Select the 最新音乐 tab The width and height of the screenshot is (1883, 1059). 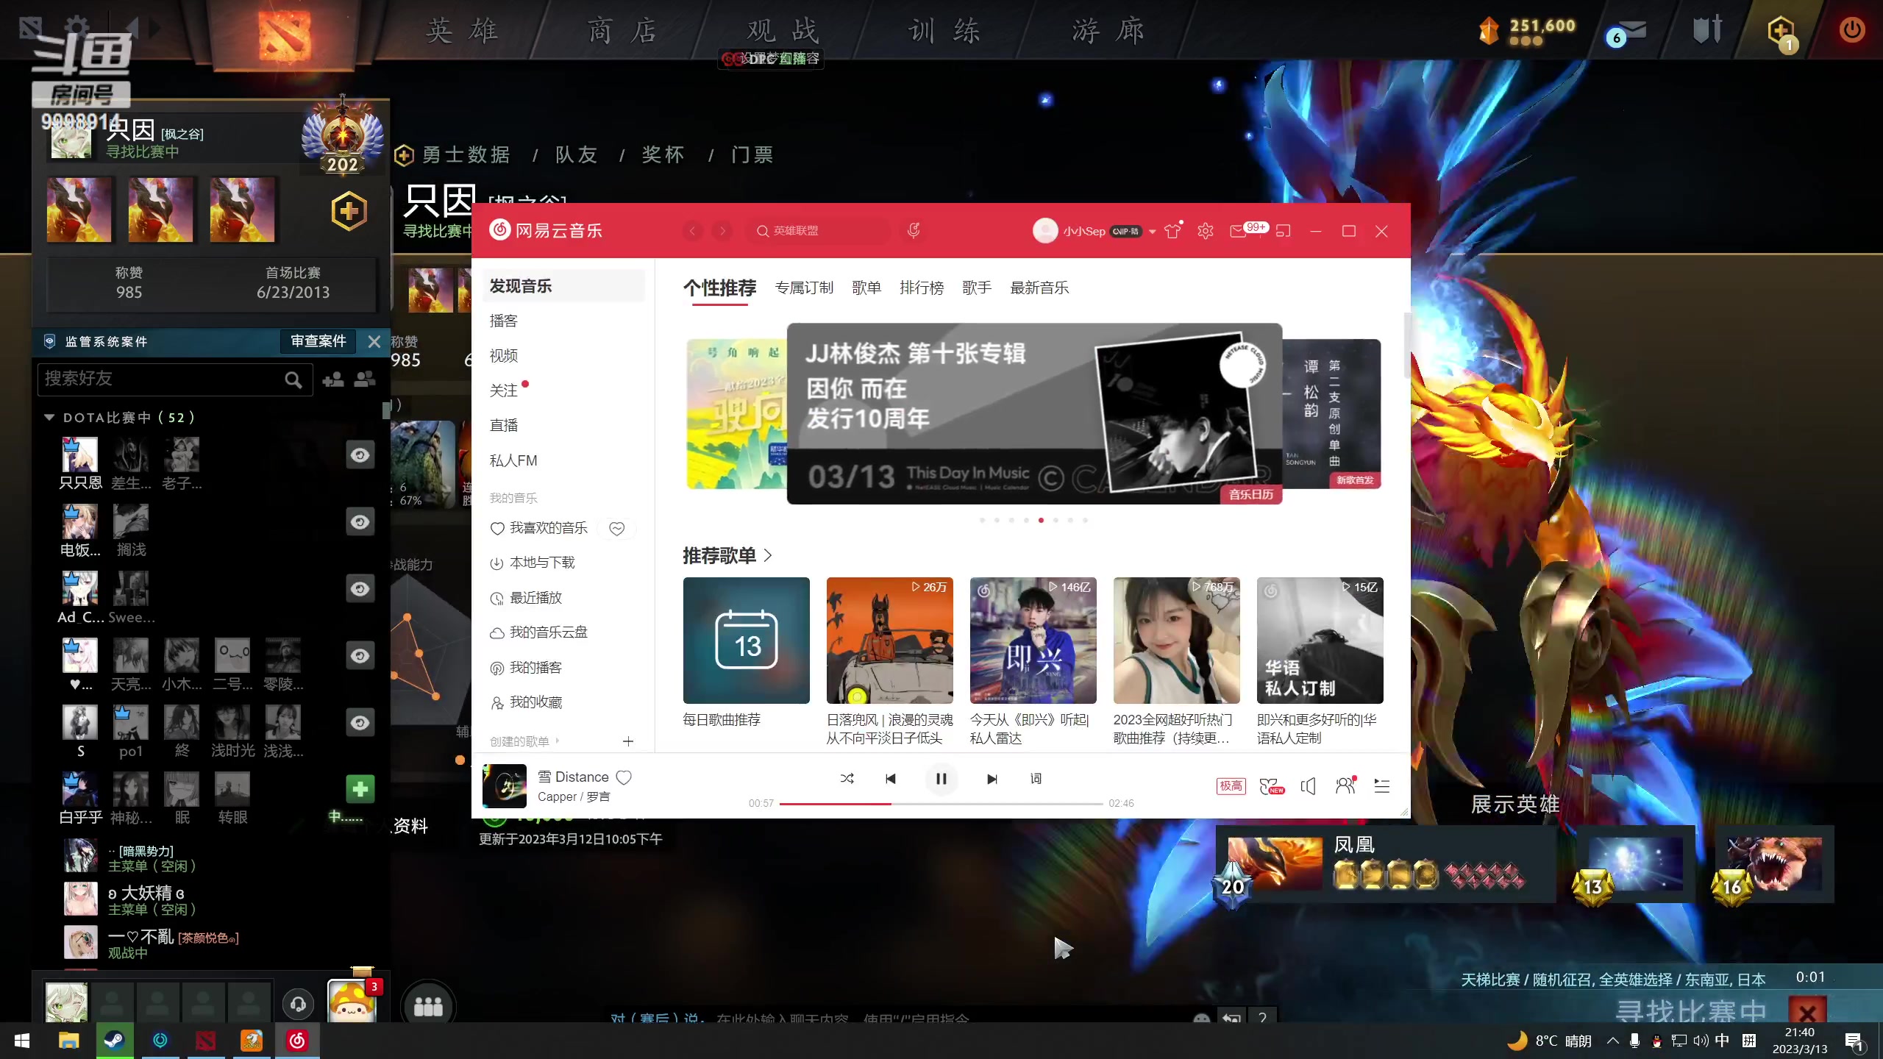[1039, 288]
